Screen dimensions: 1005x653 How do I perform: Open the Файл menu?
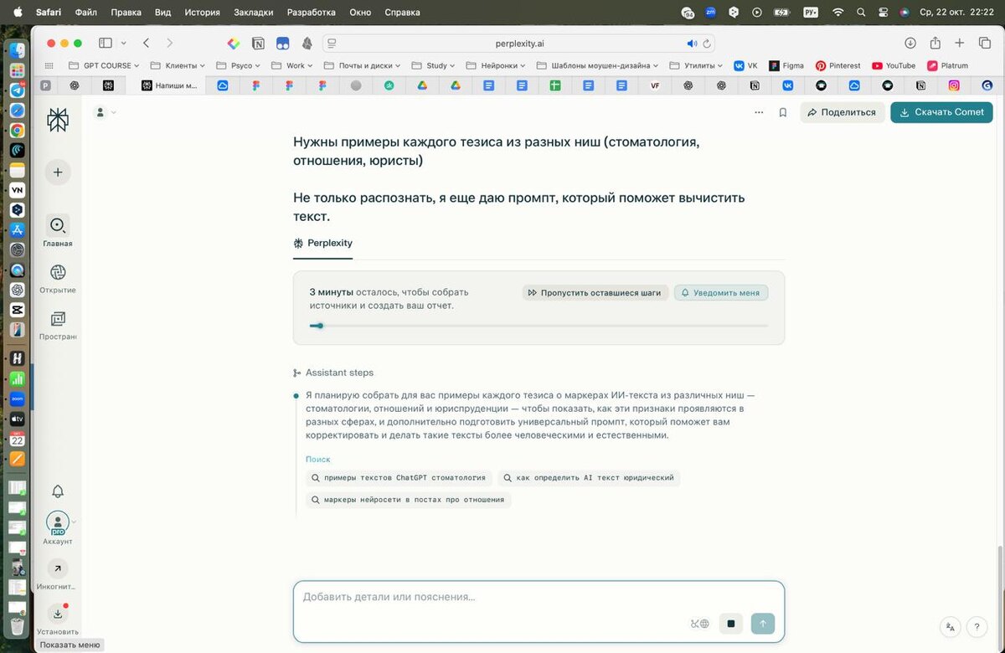point(85,13)
